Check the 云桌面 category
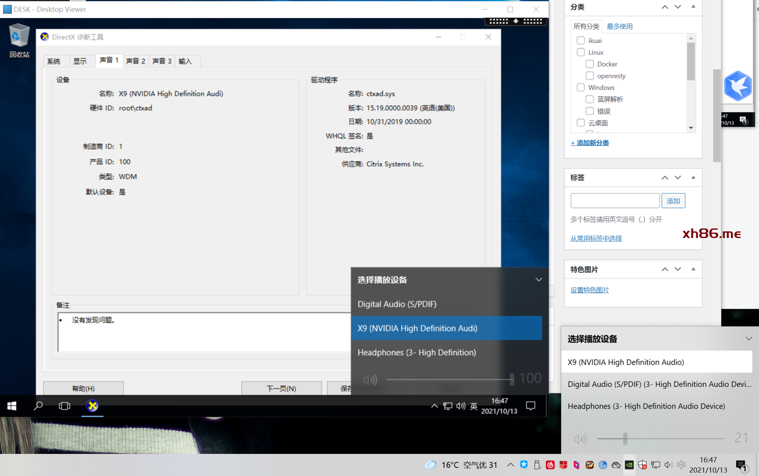759x476 pixels. (580, 123)
